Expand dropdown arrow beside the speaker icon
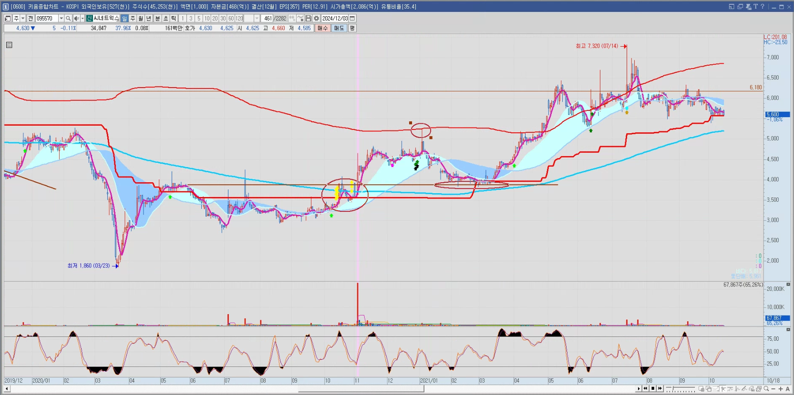 coord(82,18)
